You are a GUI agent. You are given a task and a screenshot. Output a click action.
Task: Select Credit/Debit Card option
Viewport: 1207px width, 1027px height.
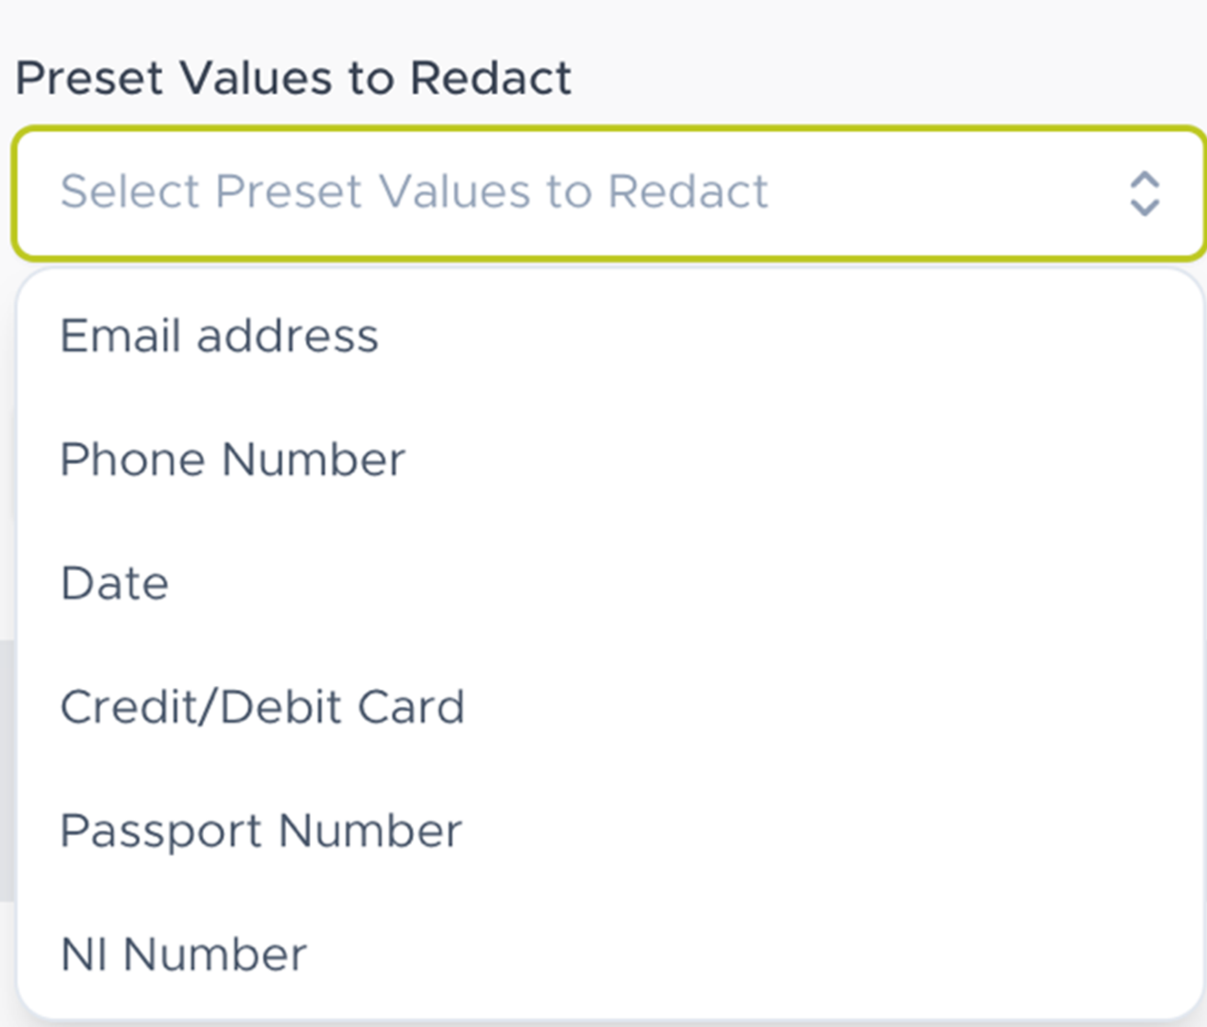[262, 707]
